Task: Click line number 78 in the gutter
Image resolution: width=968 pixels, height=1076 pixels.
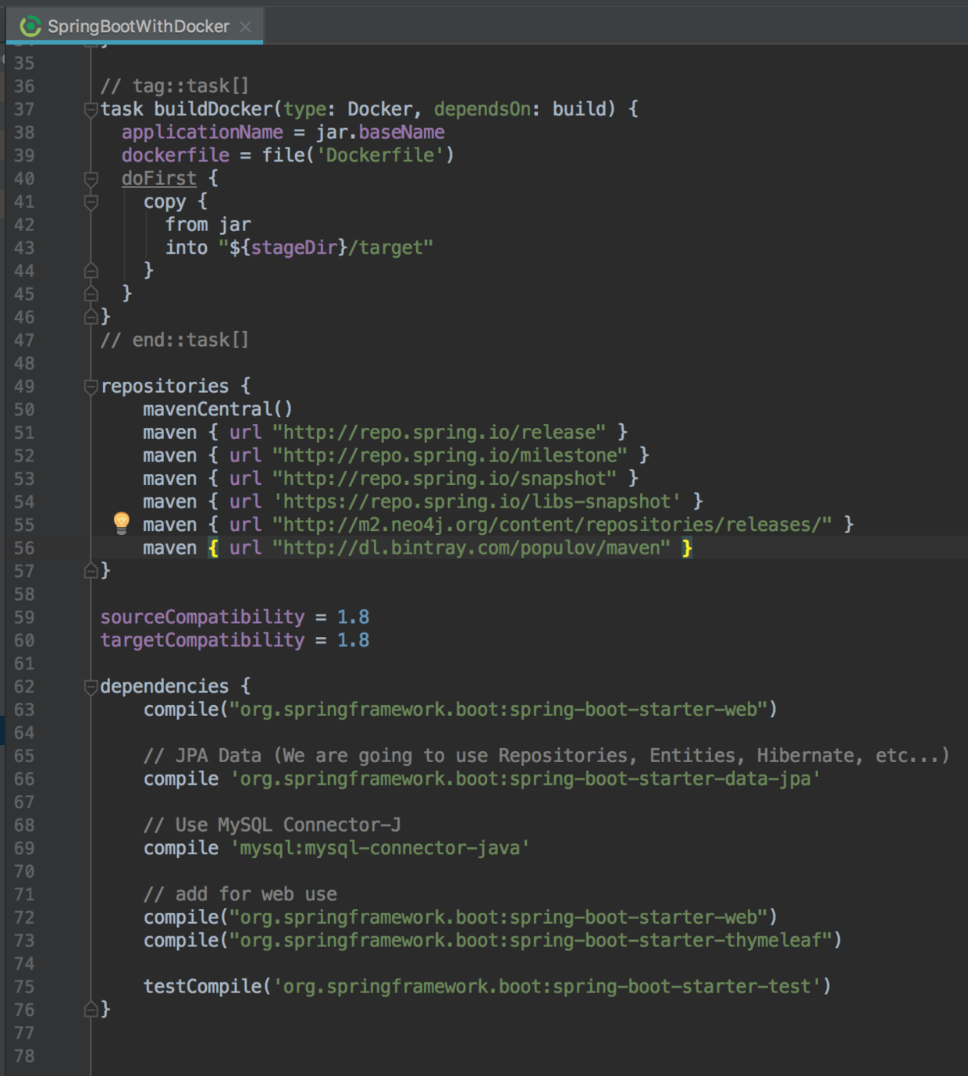Action: pos(24,1056)
